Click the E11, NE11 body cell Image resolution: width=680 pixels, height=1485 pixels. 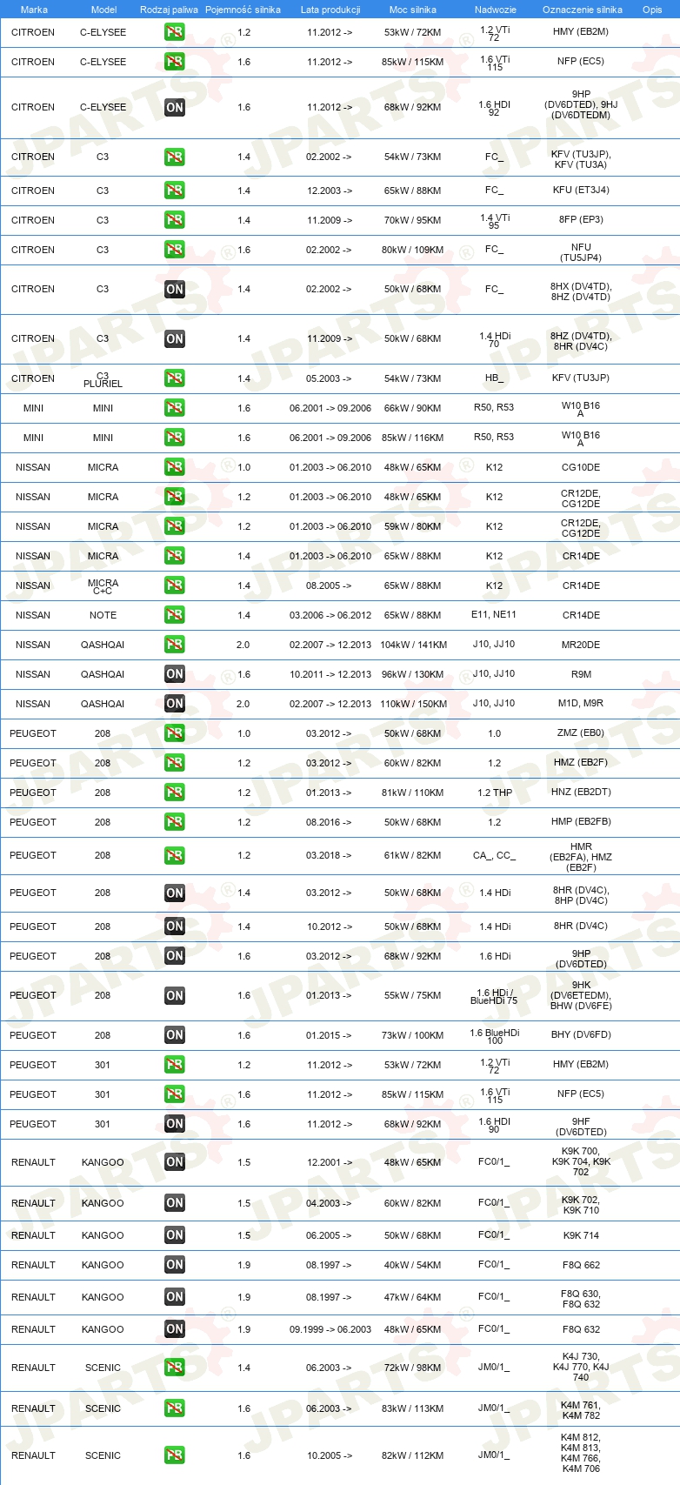tap(494, 615)
